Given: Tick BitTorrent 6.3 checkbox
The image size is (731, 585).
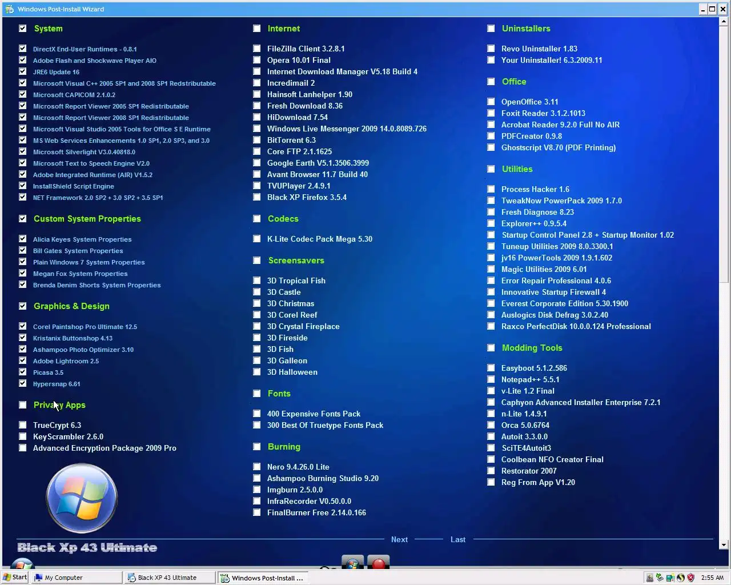Looking at the screenshot, I should tap(256, 140).
